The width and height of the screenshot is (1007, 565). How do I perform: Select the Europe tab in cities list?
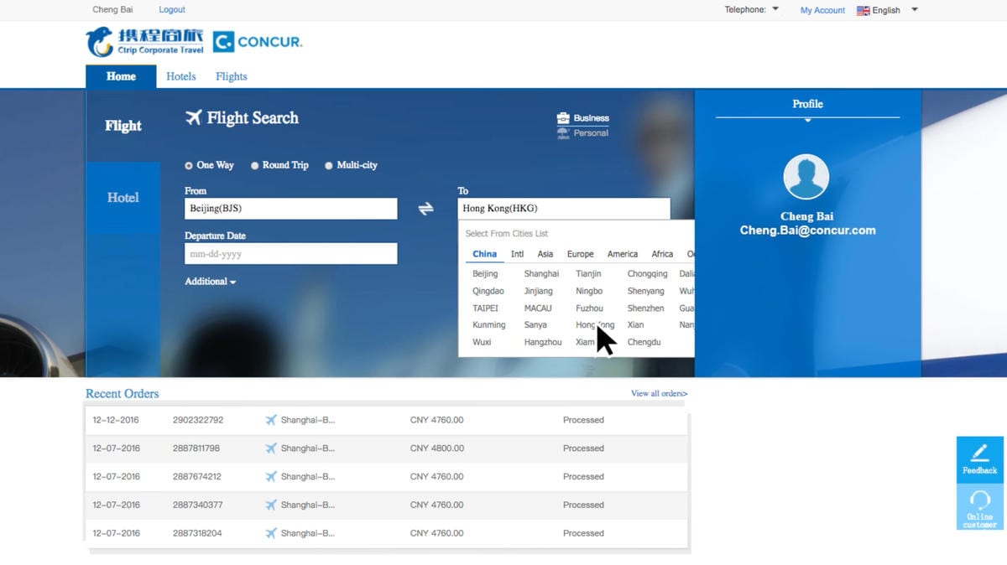[580, 254]
